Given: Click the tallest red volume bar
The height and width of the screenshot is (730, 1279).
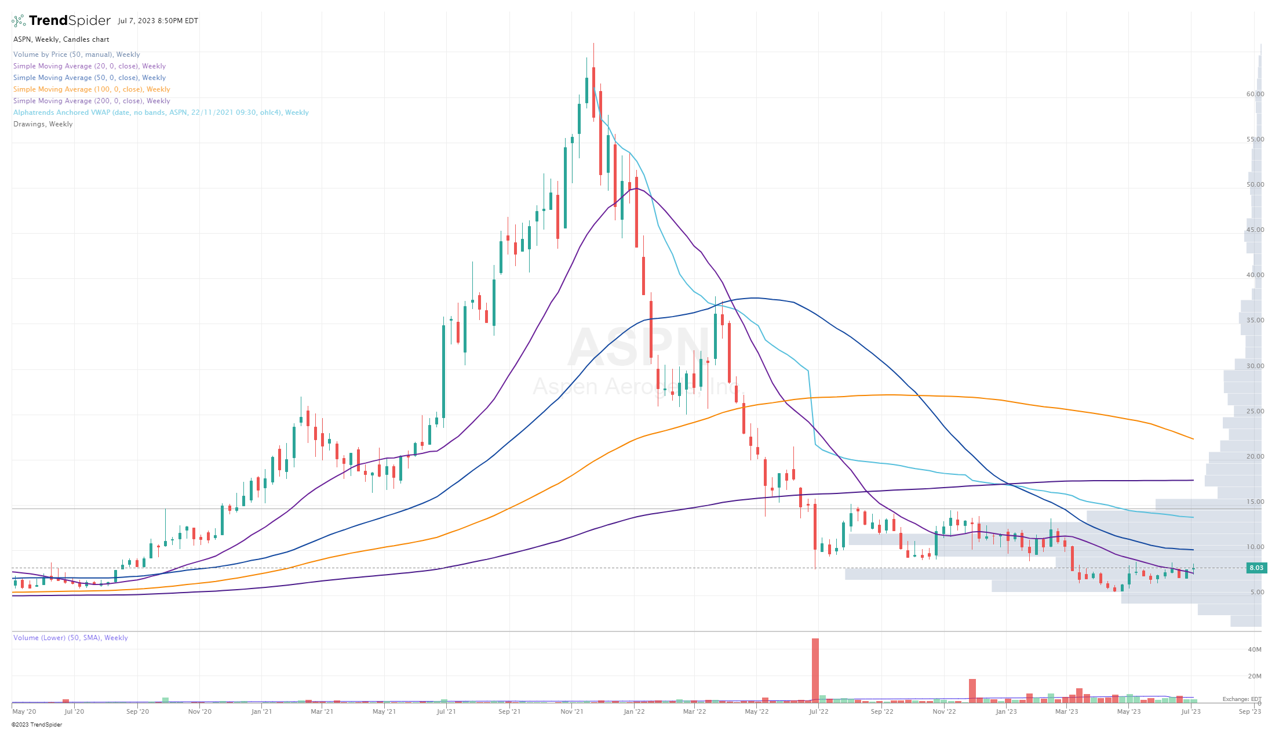Looking at the screenshot, I should 815,670.
